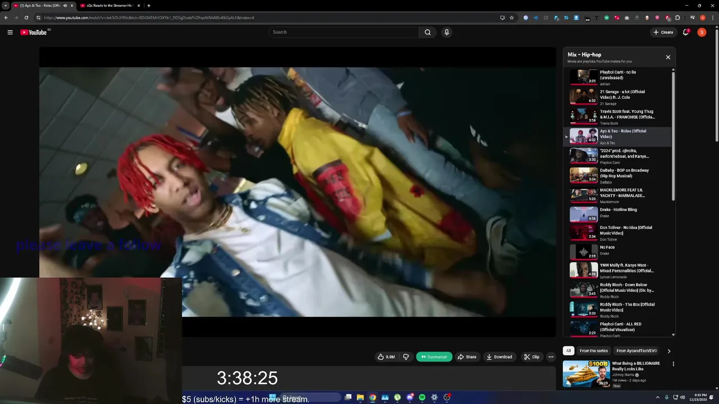719x404 pixels.
Task: Open Chrome from the taskbar
Action: tap(372, 397)
